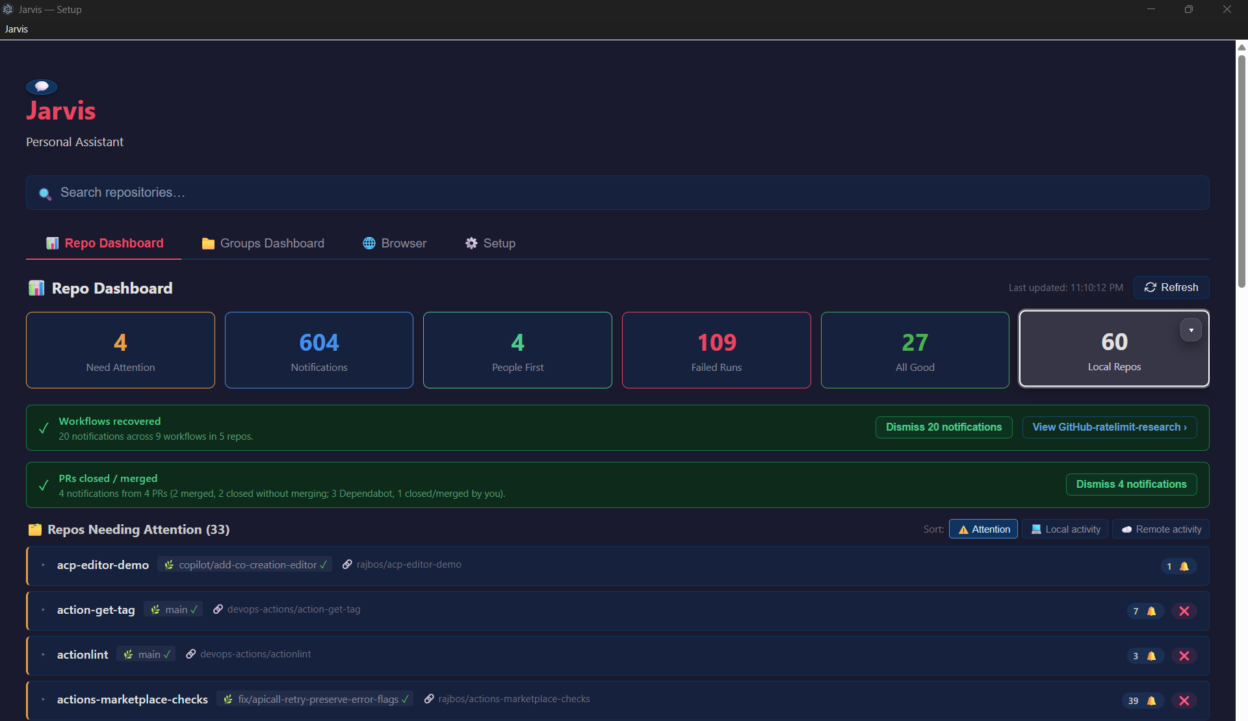Viewport: 1248px width, 721px height.
Task: Filter by the 109 Failed Runs card
Action: click(716, 350)
